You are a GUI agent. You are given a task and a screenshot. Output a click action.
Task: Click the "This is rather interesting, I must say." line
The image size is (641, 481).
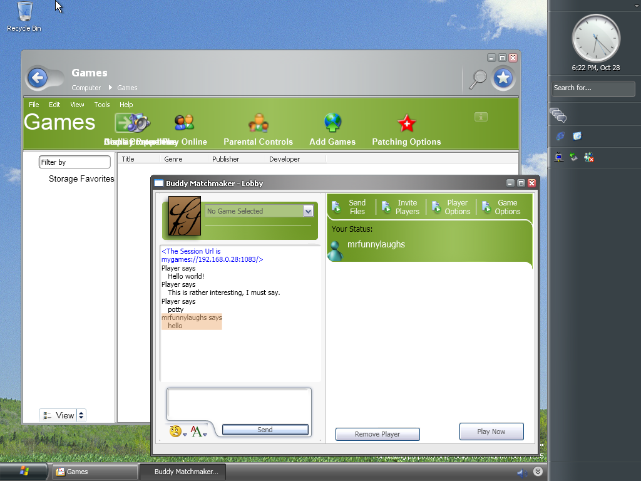point(224,293)
